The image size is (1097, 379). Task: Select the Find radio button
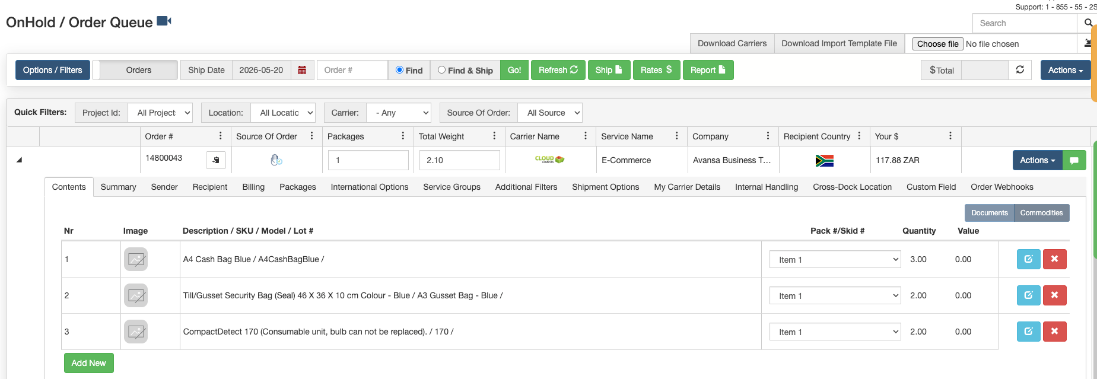399,70
